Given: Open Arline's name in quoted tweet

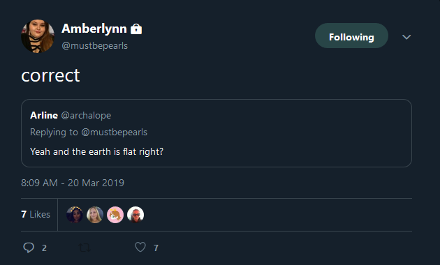Looking at the screenshot, I should [x=44, y=115].
